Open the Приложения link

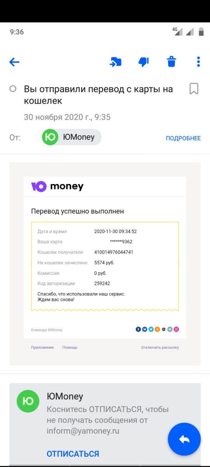click(x=42, y=347)
